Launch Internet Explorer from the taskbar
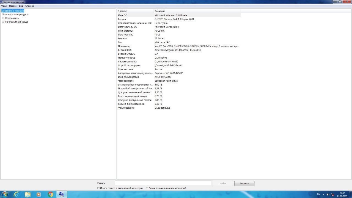Image resolution: width=352 pixels, height=198 pixels. (x=16, y=194)
